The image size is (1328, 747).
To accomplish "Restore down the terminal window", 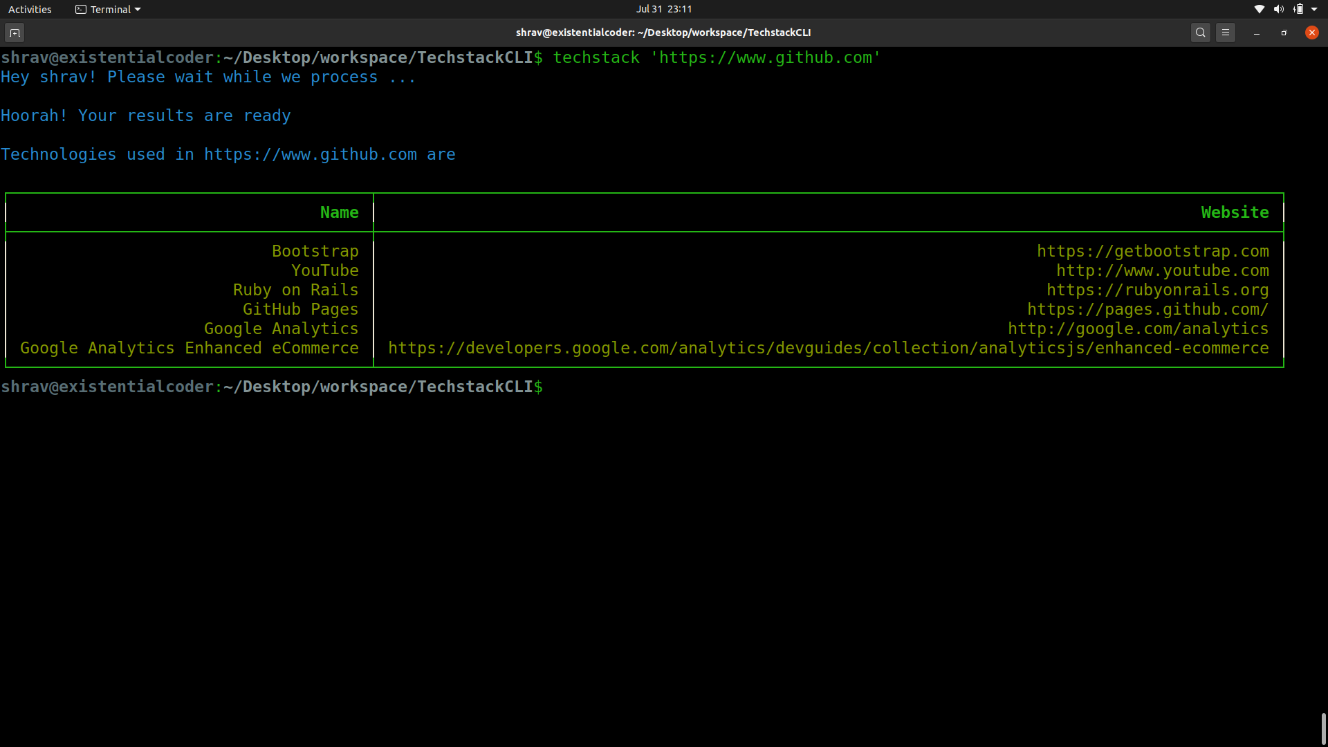I will point(1284,33).
